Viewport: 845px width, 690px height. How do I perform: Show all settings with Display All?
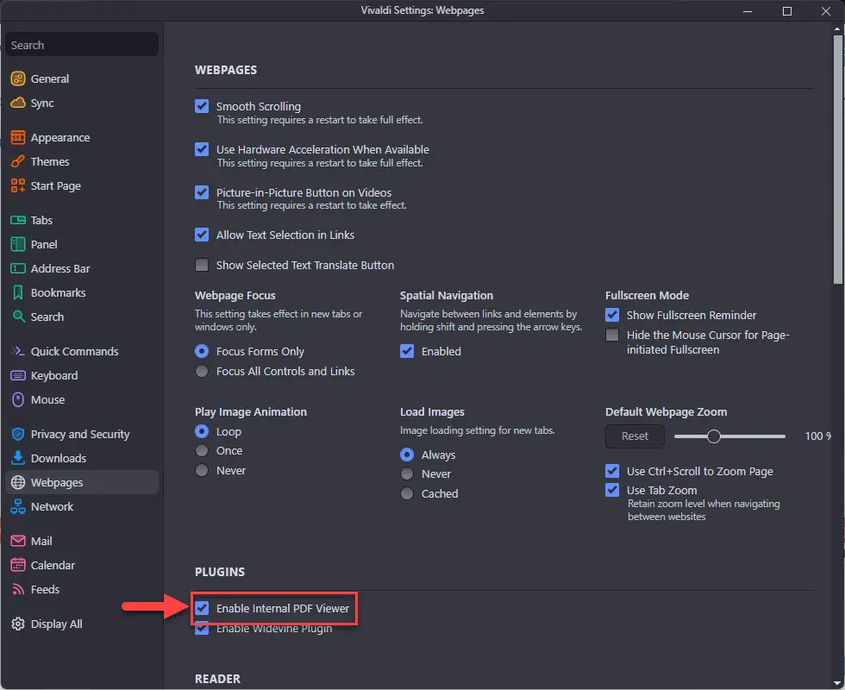coord(82,624)
